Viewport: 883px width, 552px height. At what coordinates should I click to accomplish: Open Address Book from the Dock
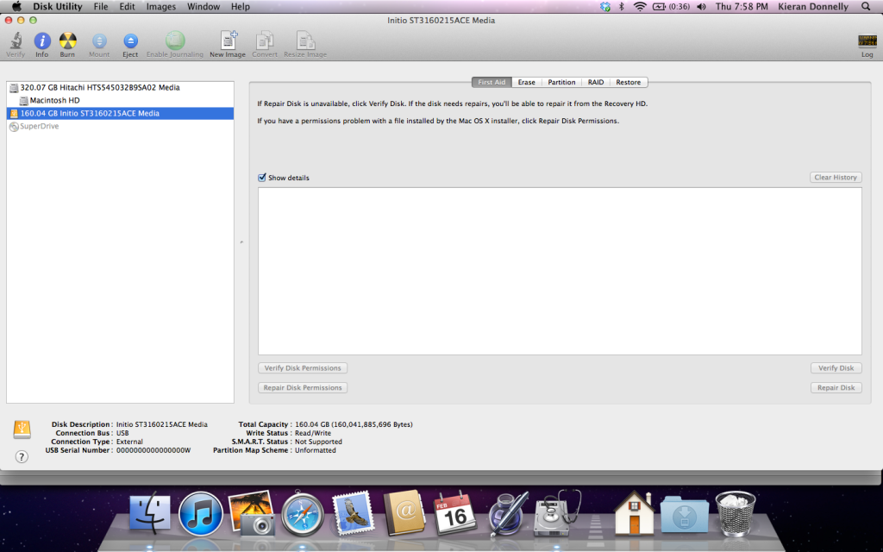click(x=404, y=513)
